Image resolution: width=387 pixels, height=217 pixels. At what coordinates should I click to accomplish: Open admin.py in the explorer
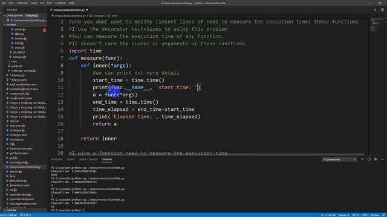pos(20,30)
